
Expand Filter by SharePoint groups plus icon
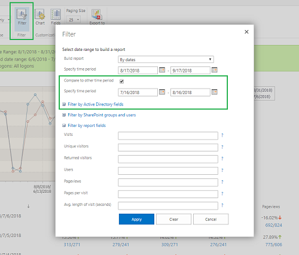(x=64, y=115)
